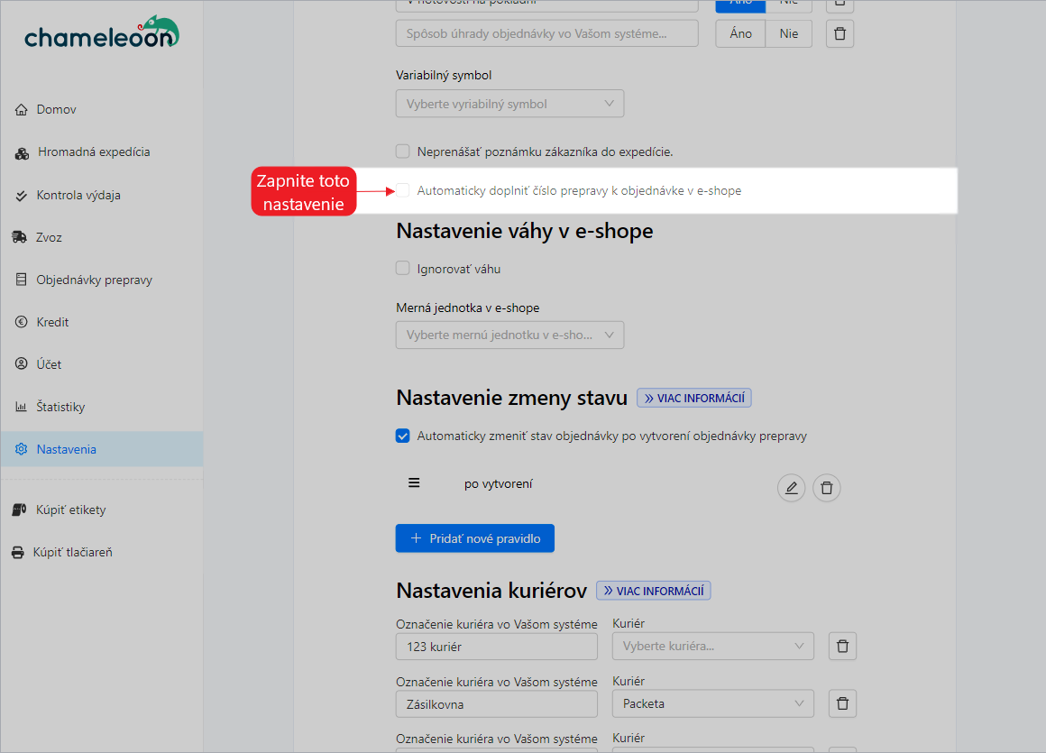The width and height of the screenshot is (1046, 753).
Task: Remove the Zásilkovna courier row via trash icon
Action: tap(842, 703)
